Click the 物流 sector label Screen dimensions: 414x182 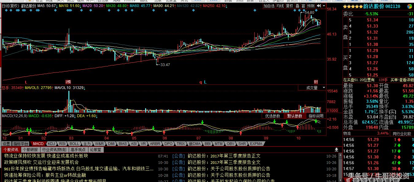pyautogui.click(x=347, y=133)
